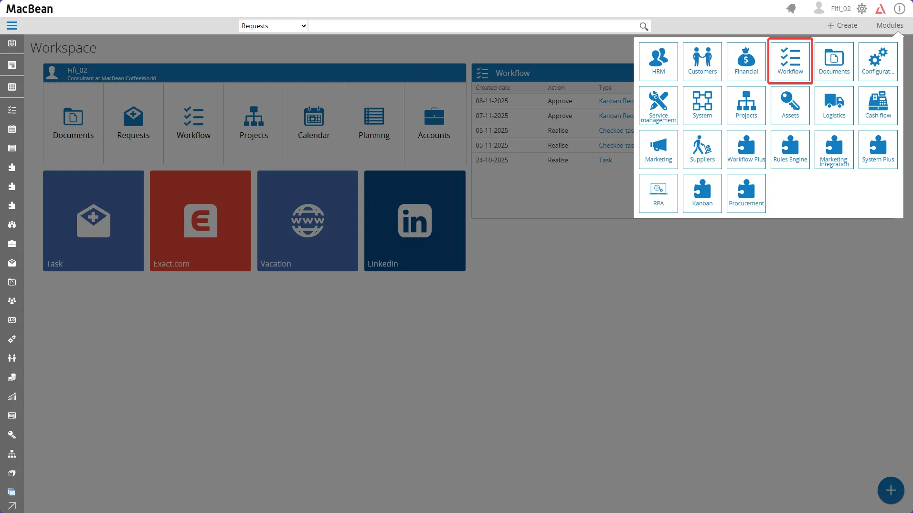Image resolution: width=913 pixels, height=513 pixels.
Task: Launch the Logistics module
Action: point(834,105)
